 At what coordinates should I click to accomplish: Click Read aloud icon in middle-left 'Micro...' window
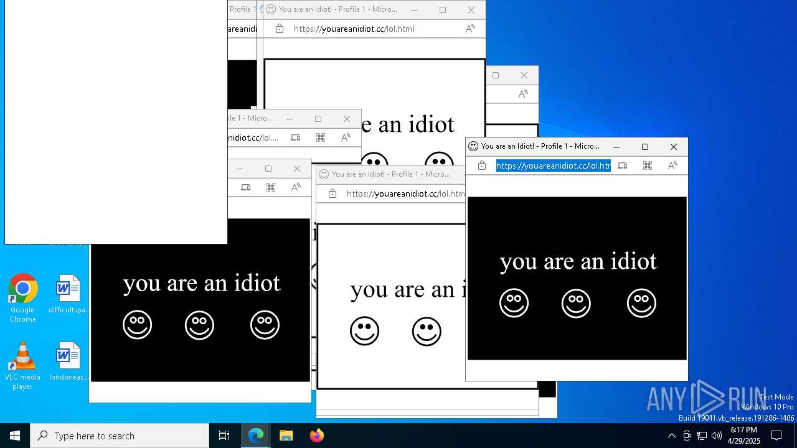tap(346, 138)
